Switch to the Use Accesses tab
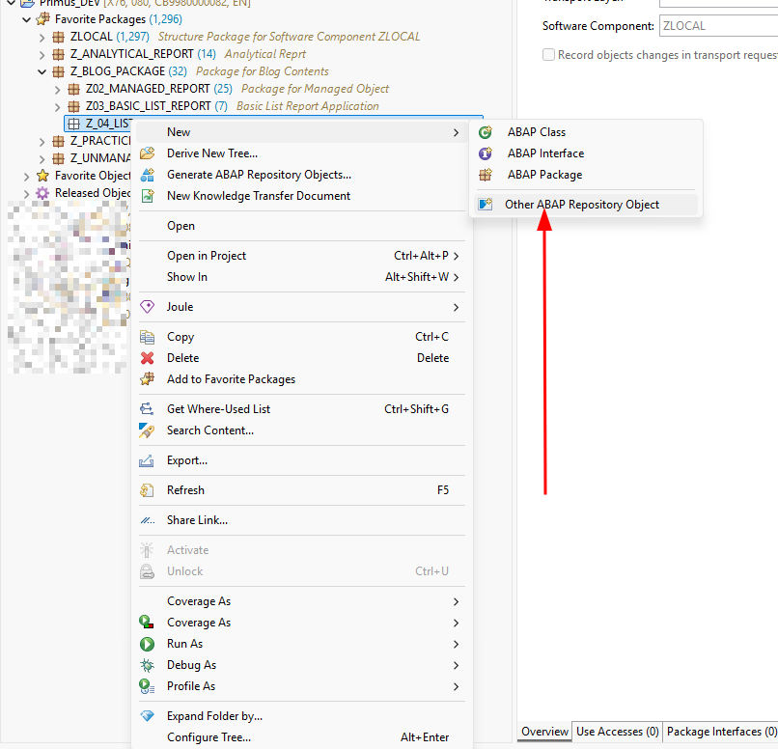Screen dimensions: 778x749 (x=617, y=732)
